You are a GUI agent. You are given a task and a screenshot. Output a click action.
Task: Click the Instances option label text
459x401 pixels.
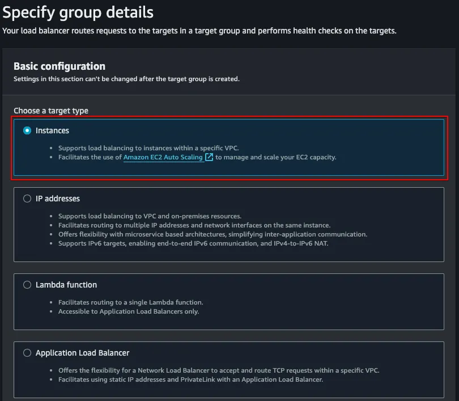click(52, 130)
